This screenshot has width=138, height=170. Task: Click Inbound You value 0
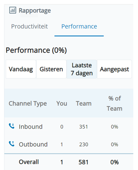[62, 127]
